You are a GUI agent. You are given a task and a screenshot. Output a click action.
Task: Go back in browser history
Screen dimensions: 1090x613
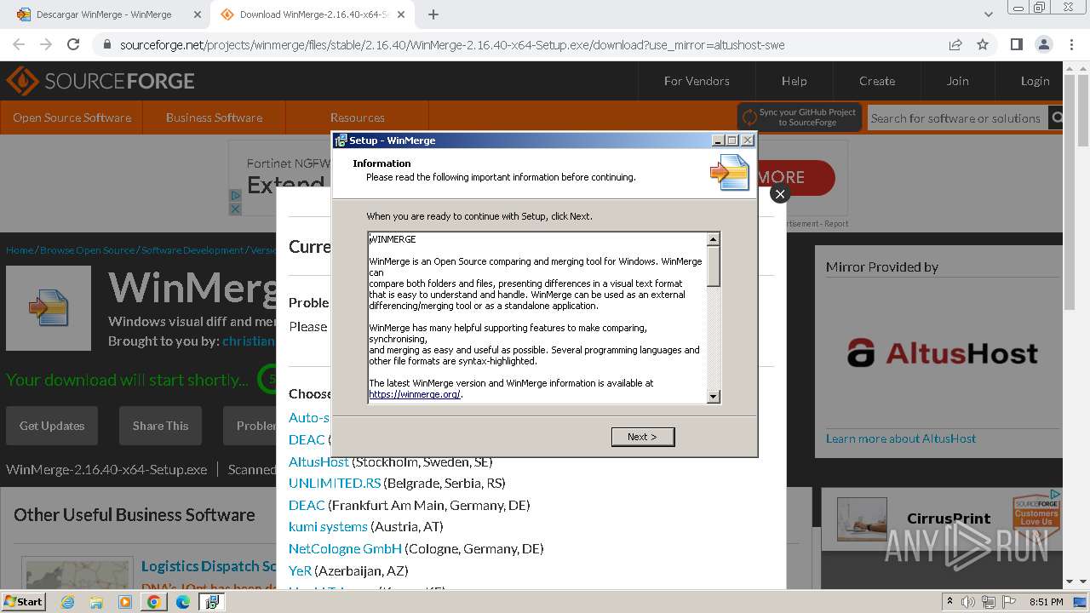pyautogui.click(x=19, y=44)
